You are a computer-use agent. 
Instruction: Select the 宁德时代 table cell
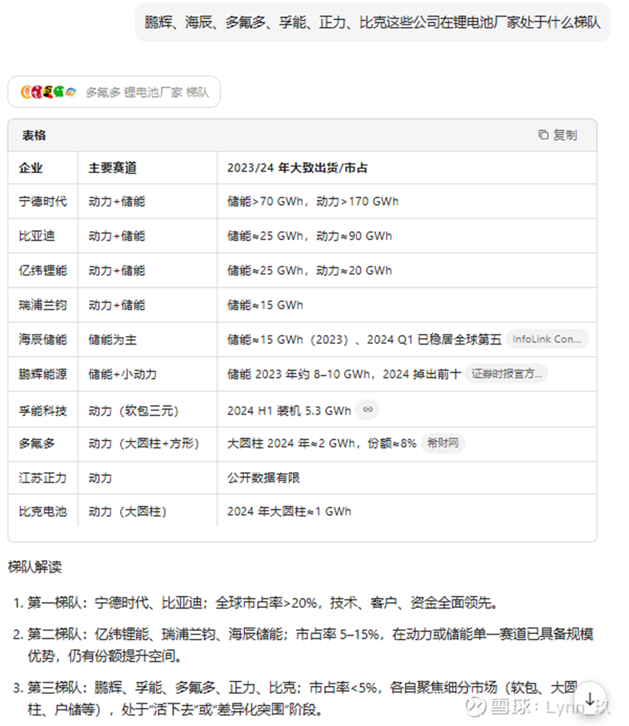click(x=43, y=201)
